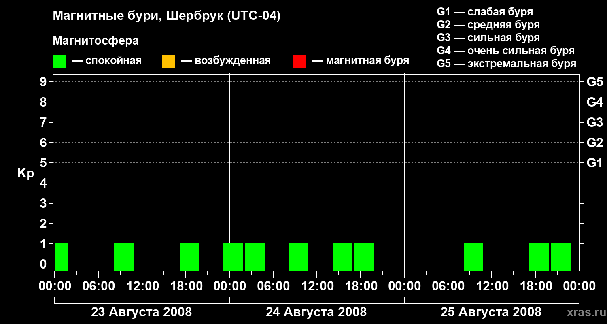Screen dimensions: 607x324
Task: Click the 12:00 time label under 24 Августа
Action: tap(317, 286)
